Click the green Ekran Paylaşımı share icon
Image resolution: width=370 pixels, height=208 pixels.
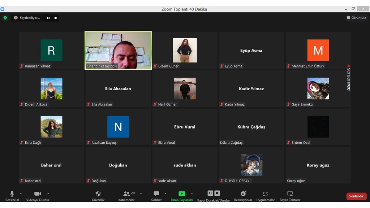[182, 194]
